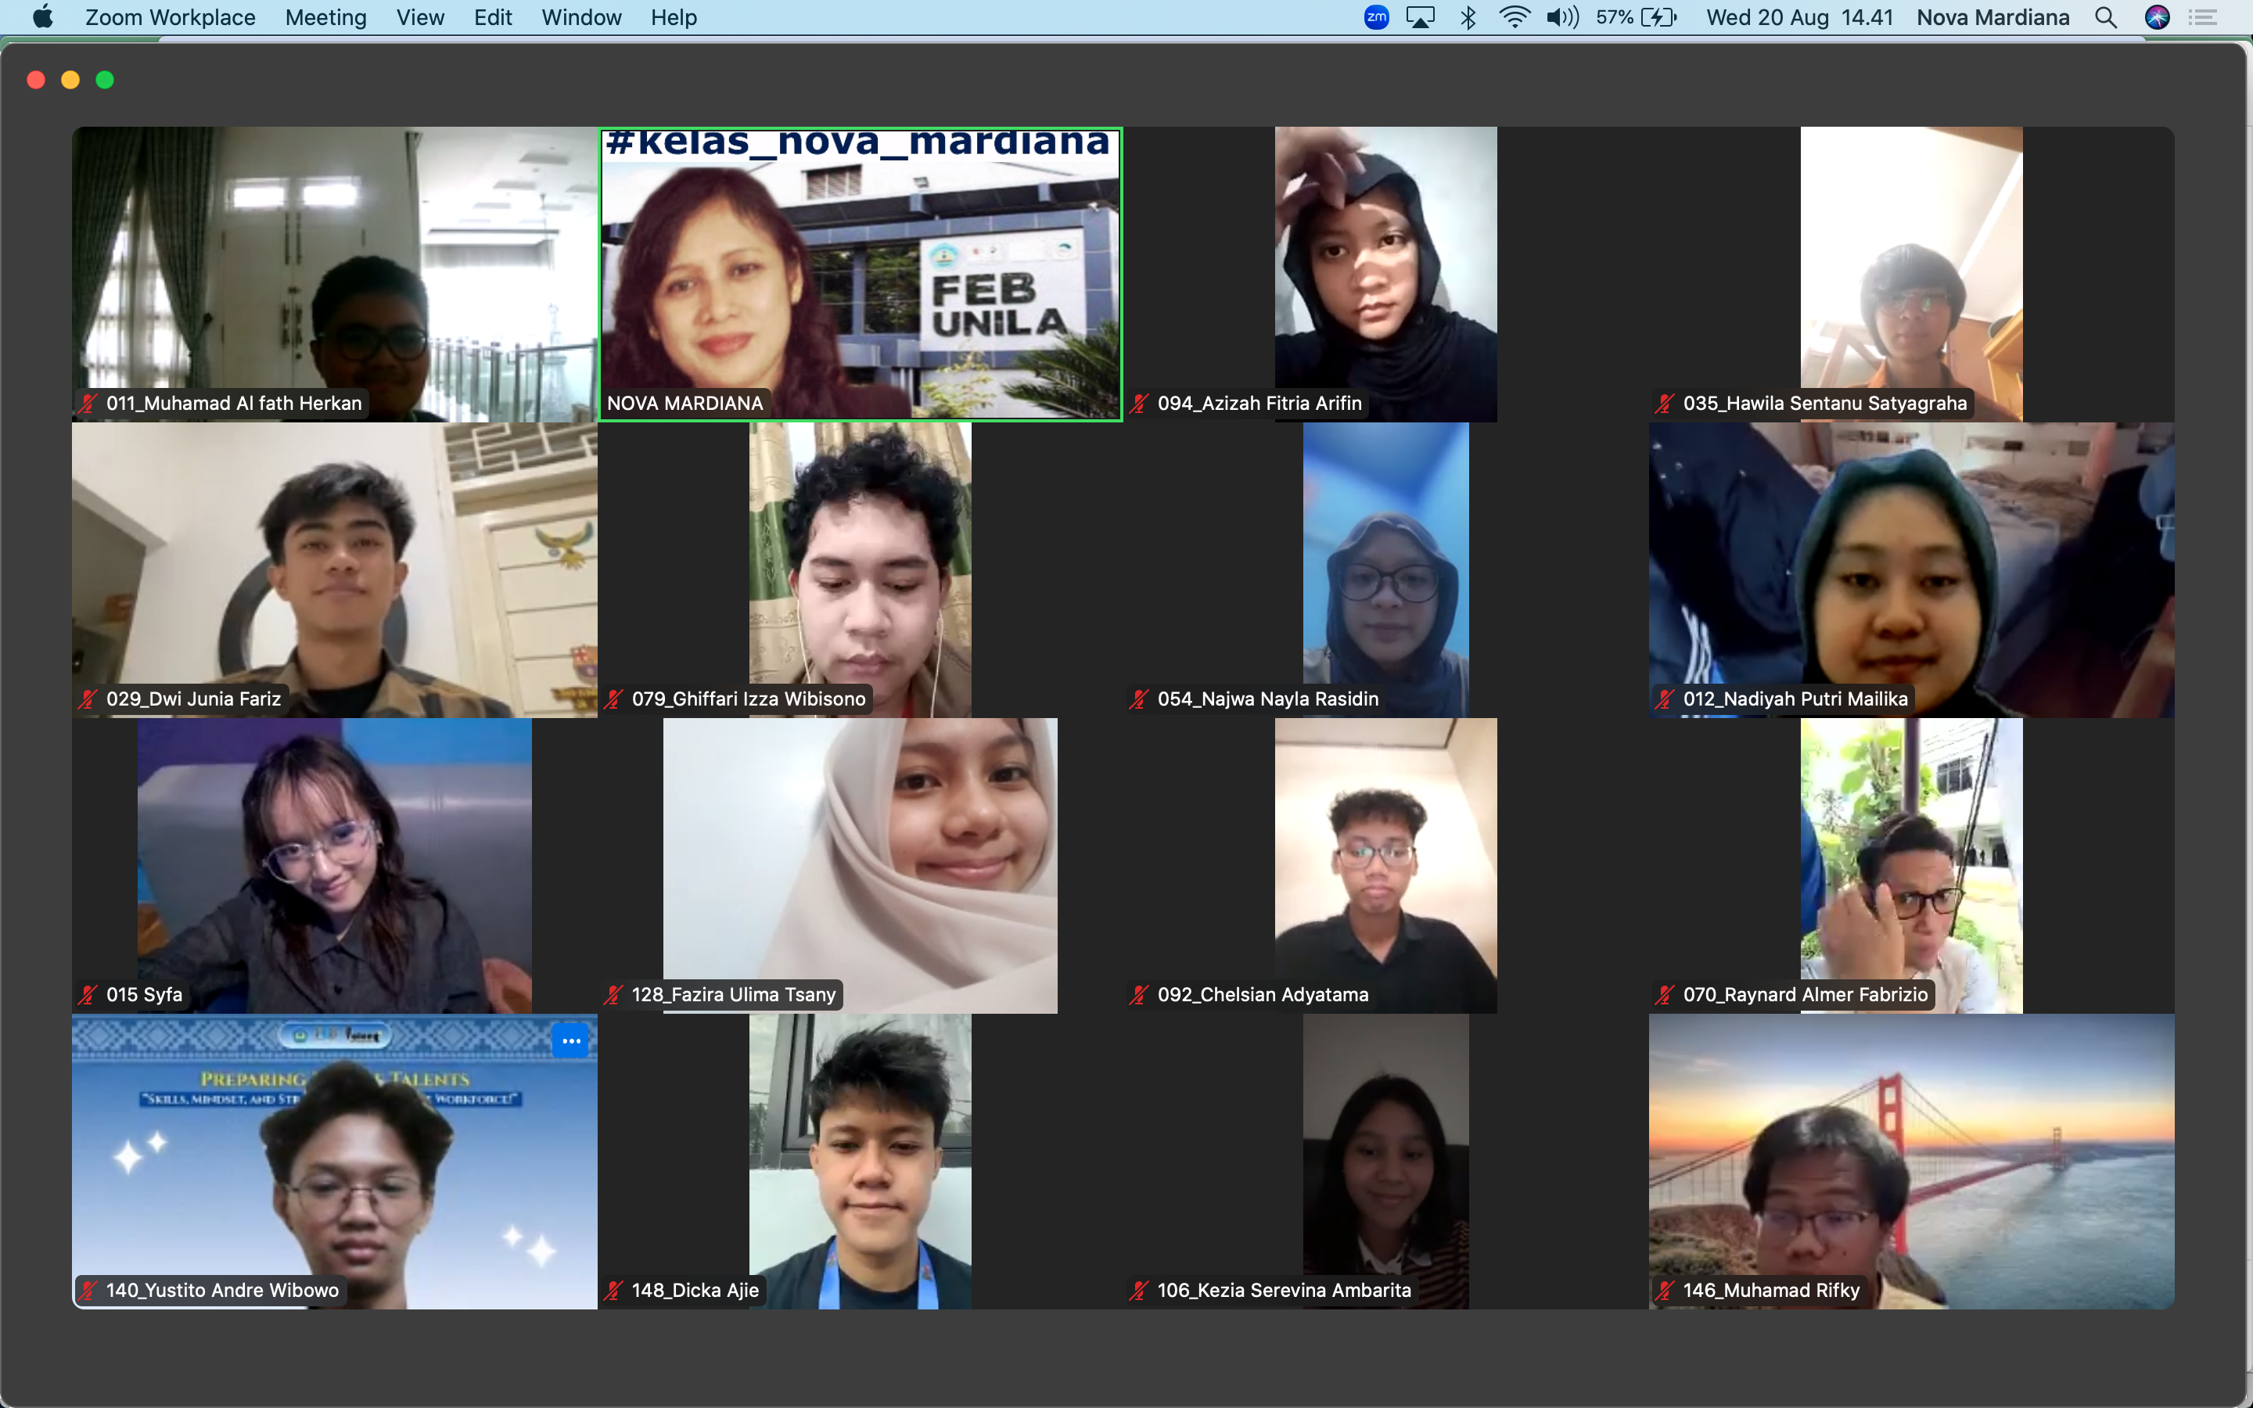Open Spotlight search magnifier icon
2253x1408 pixels.
[x=2106, y=18]
